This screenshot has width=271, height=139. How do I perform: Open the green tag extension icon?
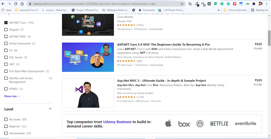(247, 4)
